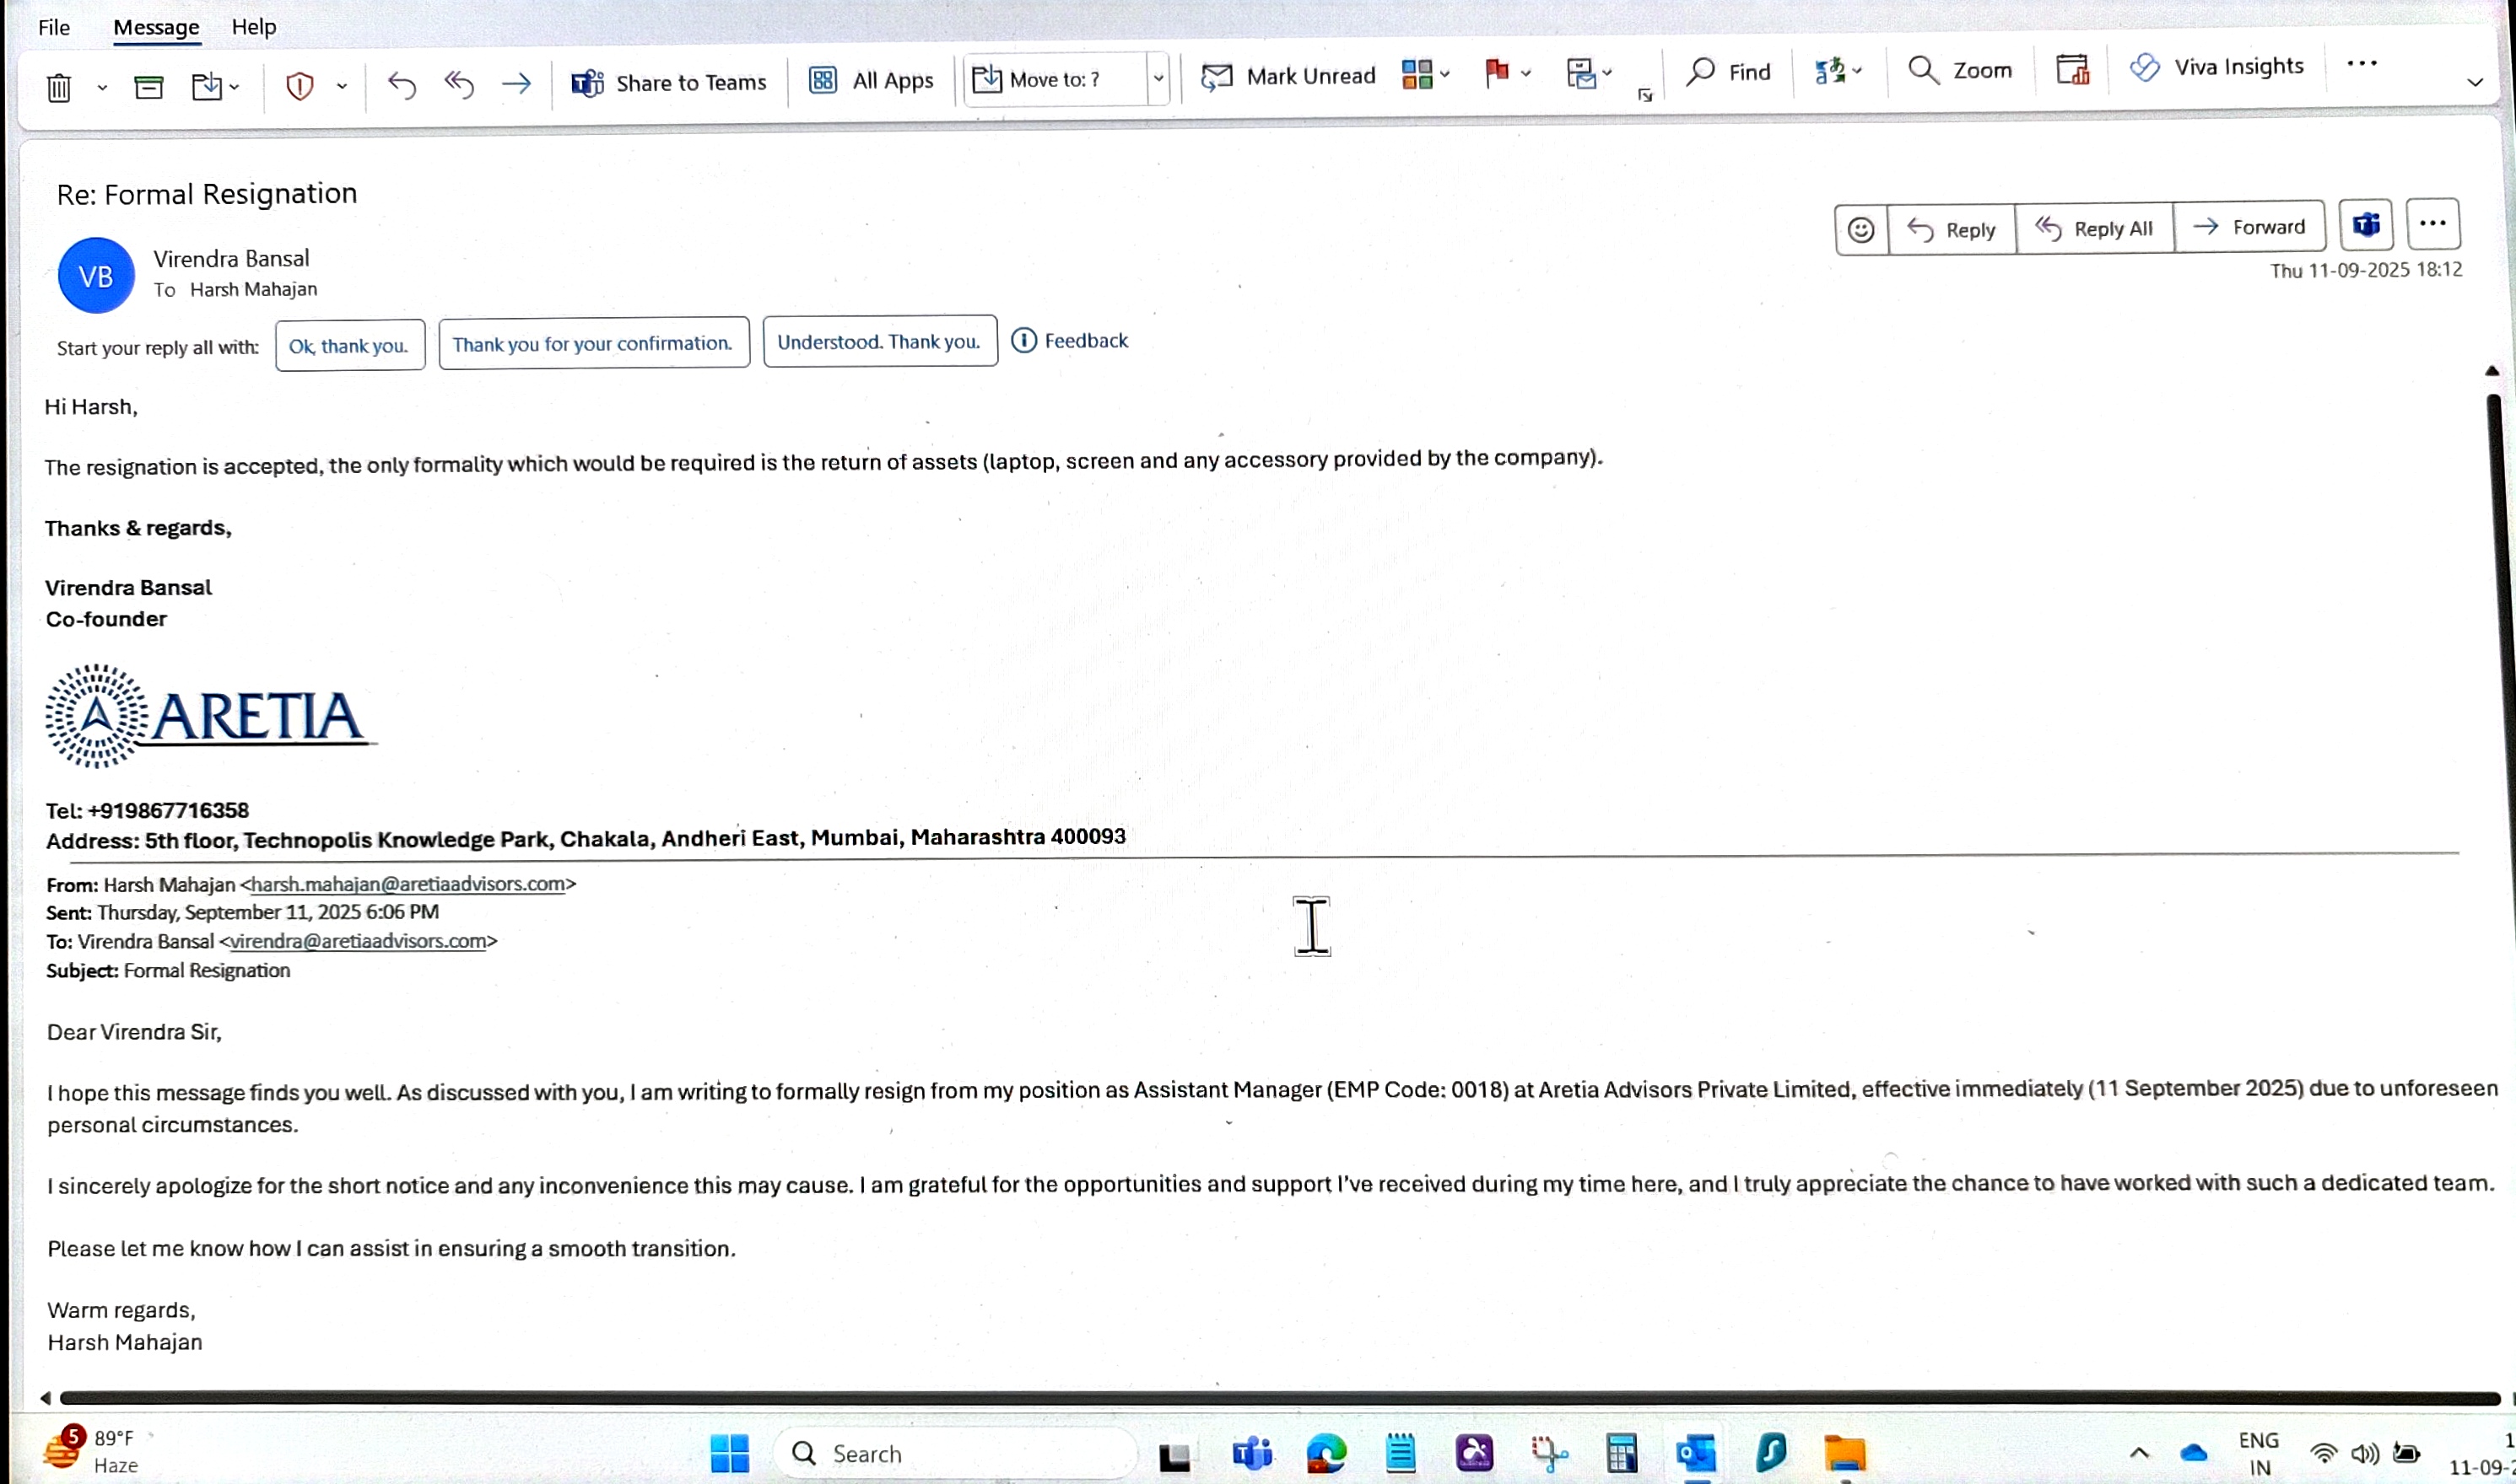The width and height of the screenshot is (2516, 1484).
Task: Toggle Mark Unread for this message
Action: coord(1288,76)
